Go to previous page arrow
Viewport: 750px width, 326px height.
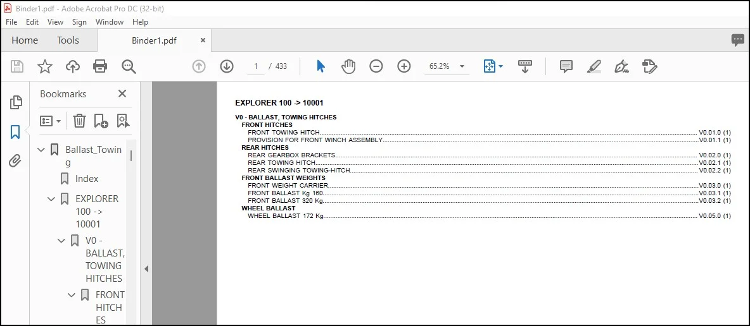click(x=199, y=66)
